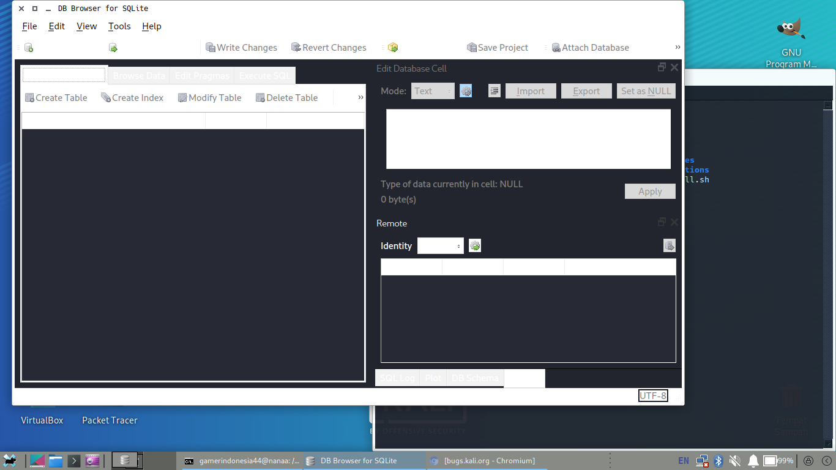Open the Identity dropdown
Screen dimensions: 836x470
[441, 246]
